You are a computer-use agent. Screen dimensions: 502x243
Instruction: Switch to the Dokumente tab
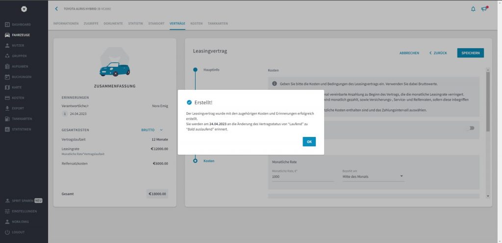113,24
